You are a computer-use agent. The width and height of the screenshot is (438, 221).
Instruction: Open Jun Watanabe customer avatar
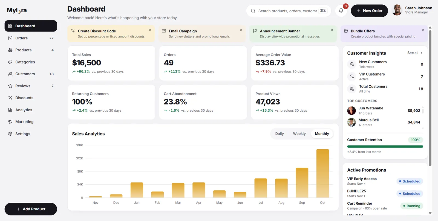point(351,111)
